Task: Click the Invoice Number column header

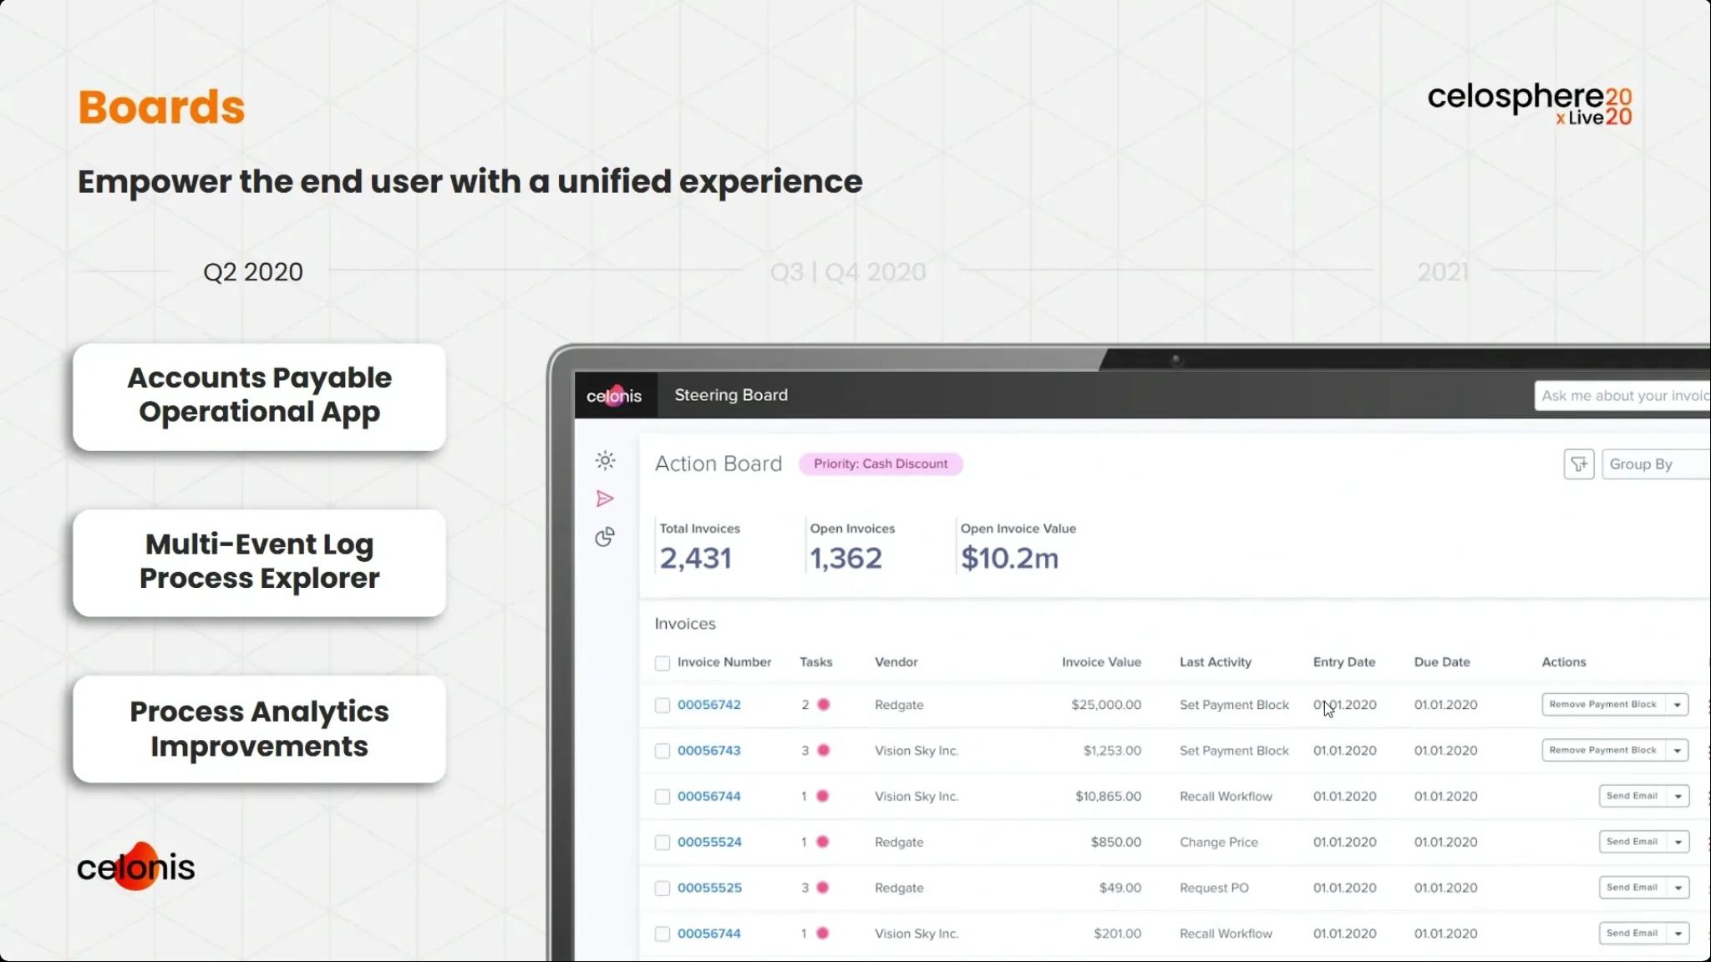Action: (724, 662)
